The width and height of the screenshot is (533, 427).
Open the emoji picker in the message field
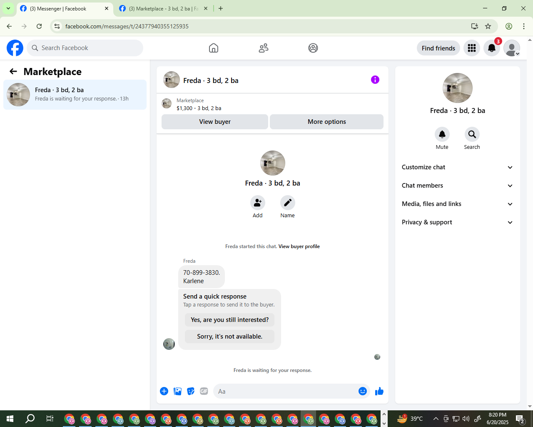click(363, 391)
